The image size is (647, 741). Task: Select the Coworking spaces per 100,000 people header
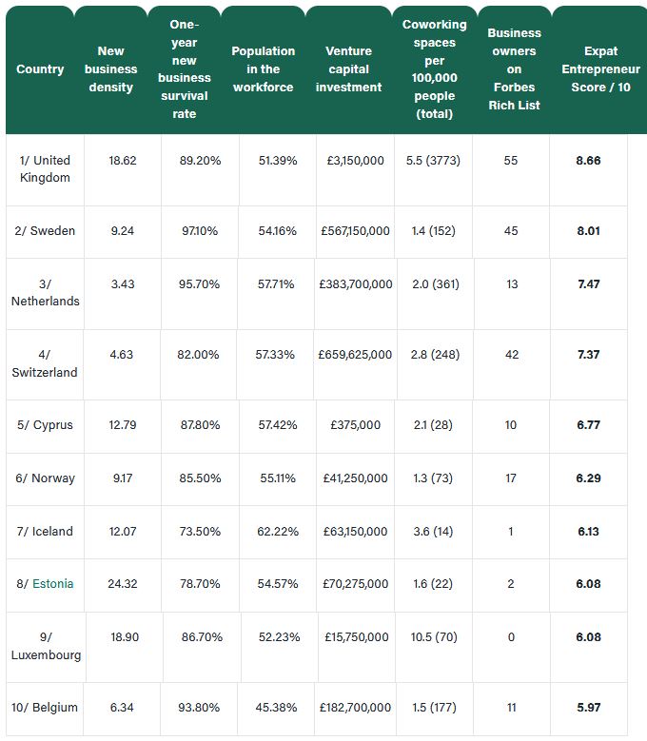tap(435, 69)
